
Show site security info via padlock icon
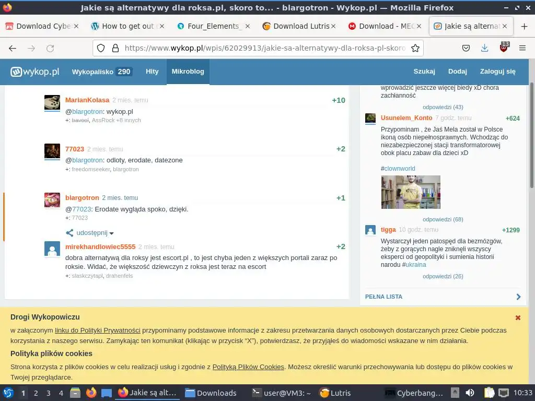tap(115, 48)
